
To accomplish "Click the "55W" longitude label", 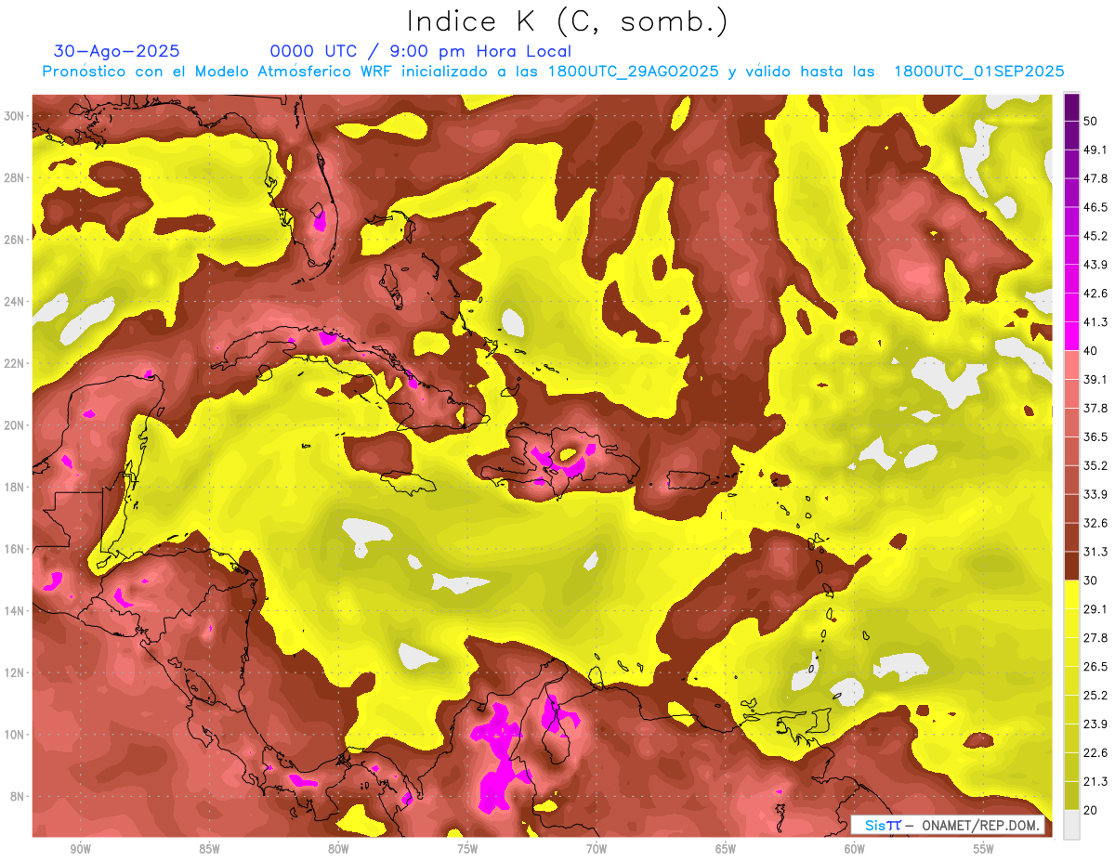I will (984, 849).
